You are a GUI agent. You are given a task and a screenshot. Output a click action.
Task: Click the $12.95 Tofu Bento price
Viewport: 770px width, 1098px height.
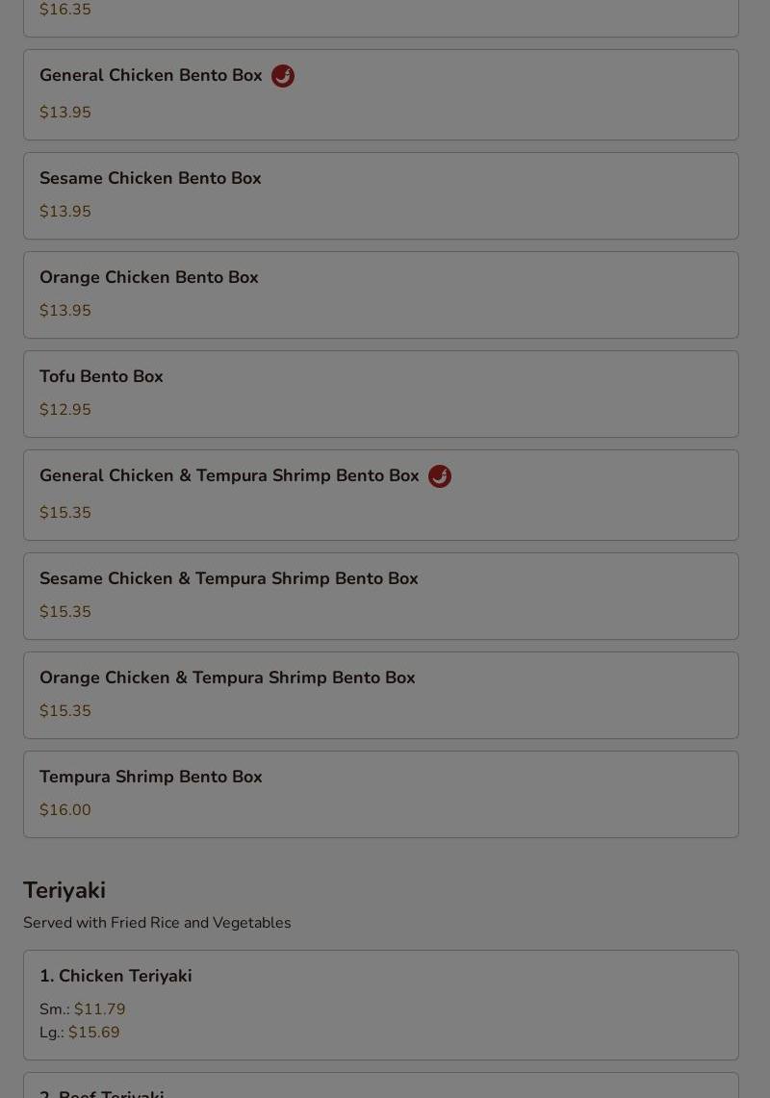coord(65,410)
